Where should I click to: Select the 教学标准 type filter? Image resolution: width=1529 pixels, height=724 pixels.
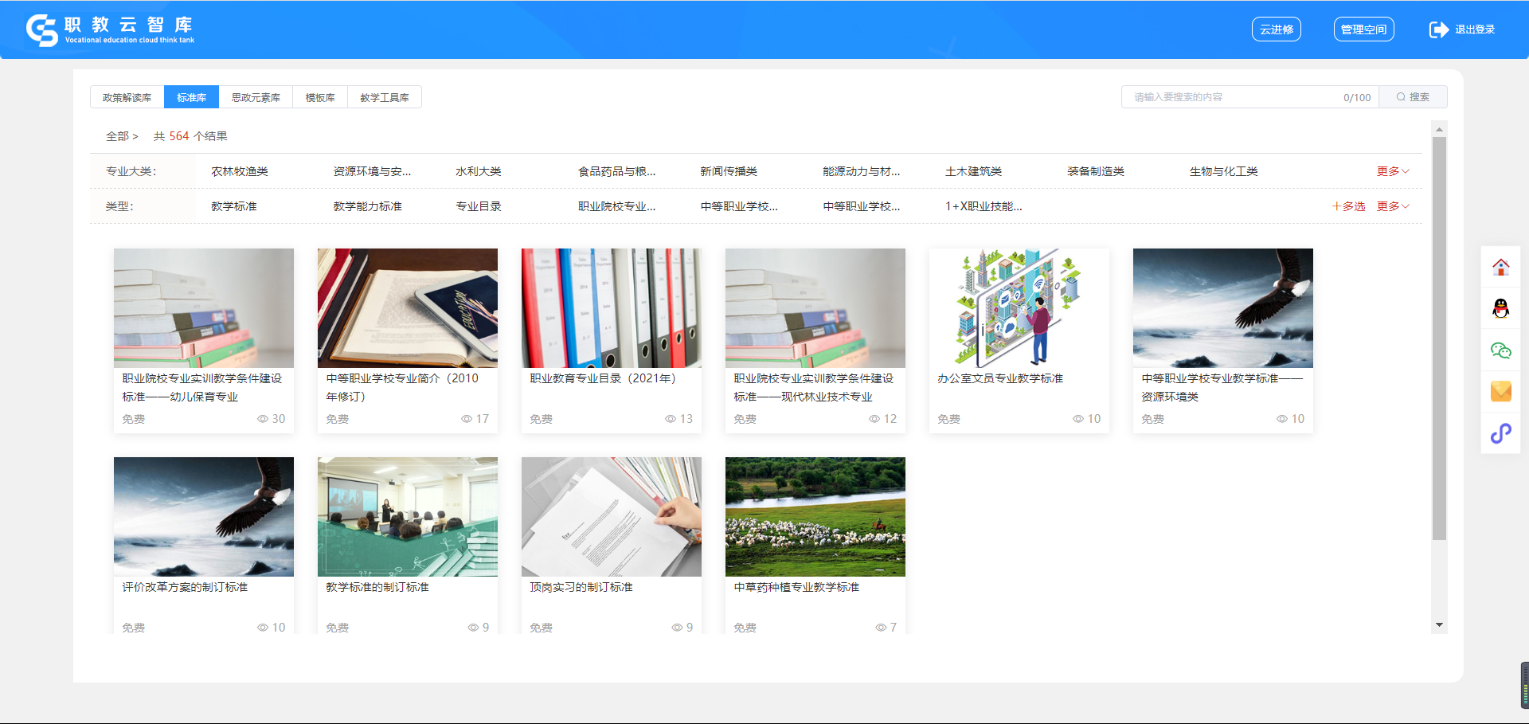point(234,206)
